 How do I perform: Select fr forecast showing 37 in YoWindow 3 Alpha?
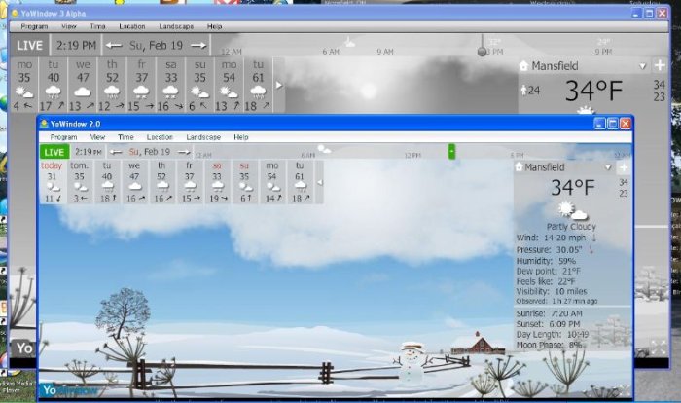click(141, 86)
